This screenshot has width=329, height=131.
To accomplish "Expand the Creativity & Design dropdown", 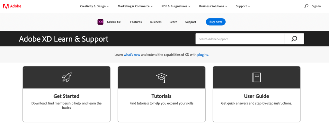I will [94, 6].
